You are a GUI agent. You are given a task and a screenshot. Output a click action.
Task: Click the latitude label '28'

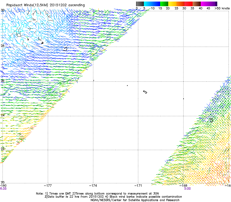point(2,46)
